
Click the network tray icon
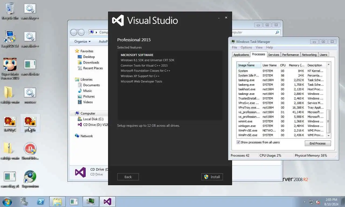[x=311, y=202]
